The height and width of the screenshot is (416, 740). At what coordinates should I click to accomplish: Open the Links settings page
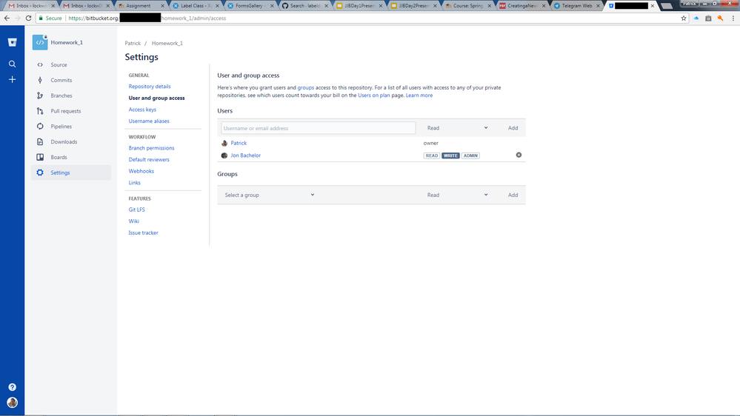pyautogui.click(x=135, y=183)
